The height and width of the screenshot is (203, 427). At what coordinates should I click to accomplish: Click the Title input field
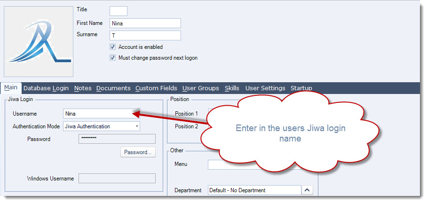point(118,11)
